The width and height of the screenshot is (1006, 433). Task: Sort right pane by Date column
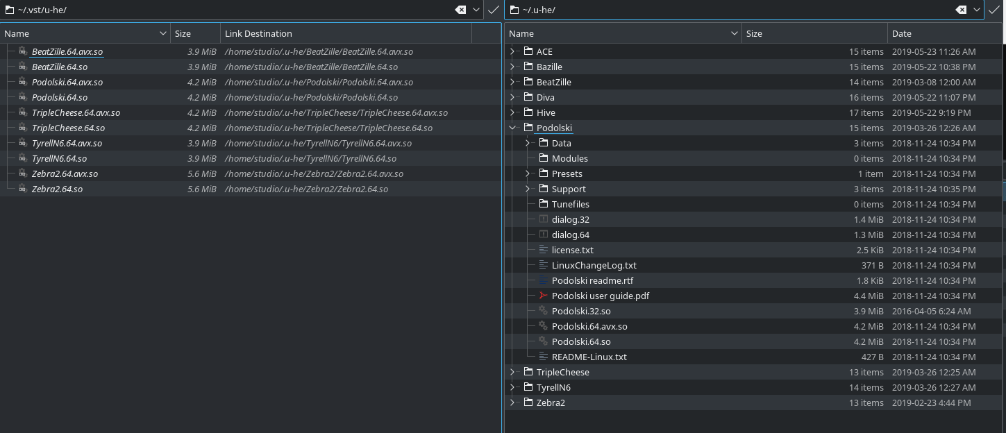[945, 33]
